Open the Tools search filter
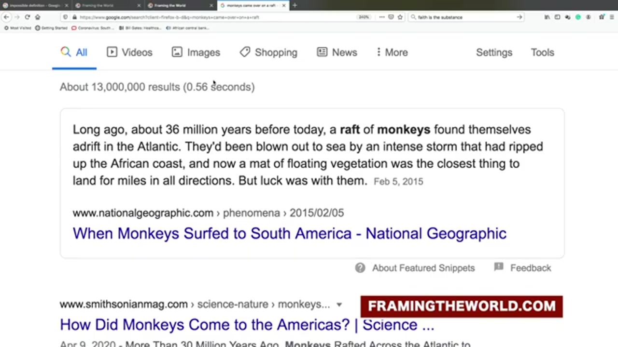The height and width of the screenshot is (347, 618). pos(543,52)
